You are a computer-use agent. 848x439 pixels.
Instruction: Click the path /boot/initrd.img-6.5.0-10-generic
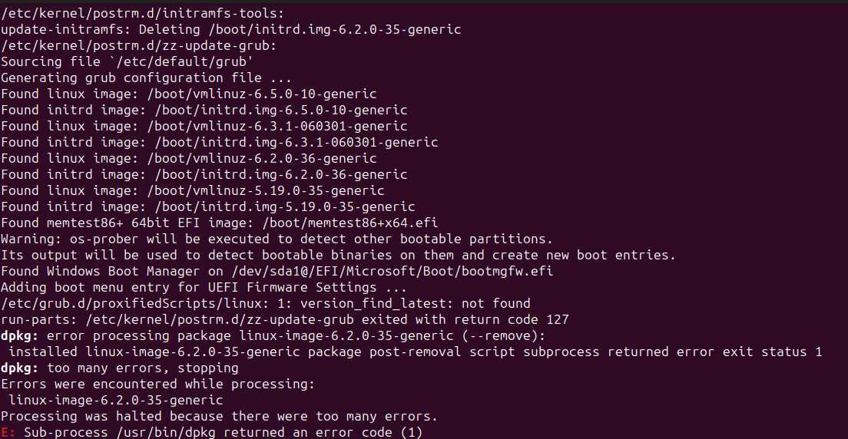point(280,110)
